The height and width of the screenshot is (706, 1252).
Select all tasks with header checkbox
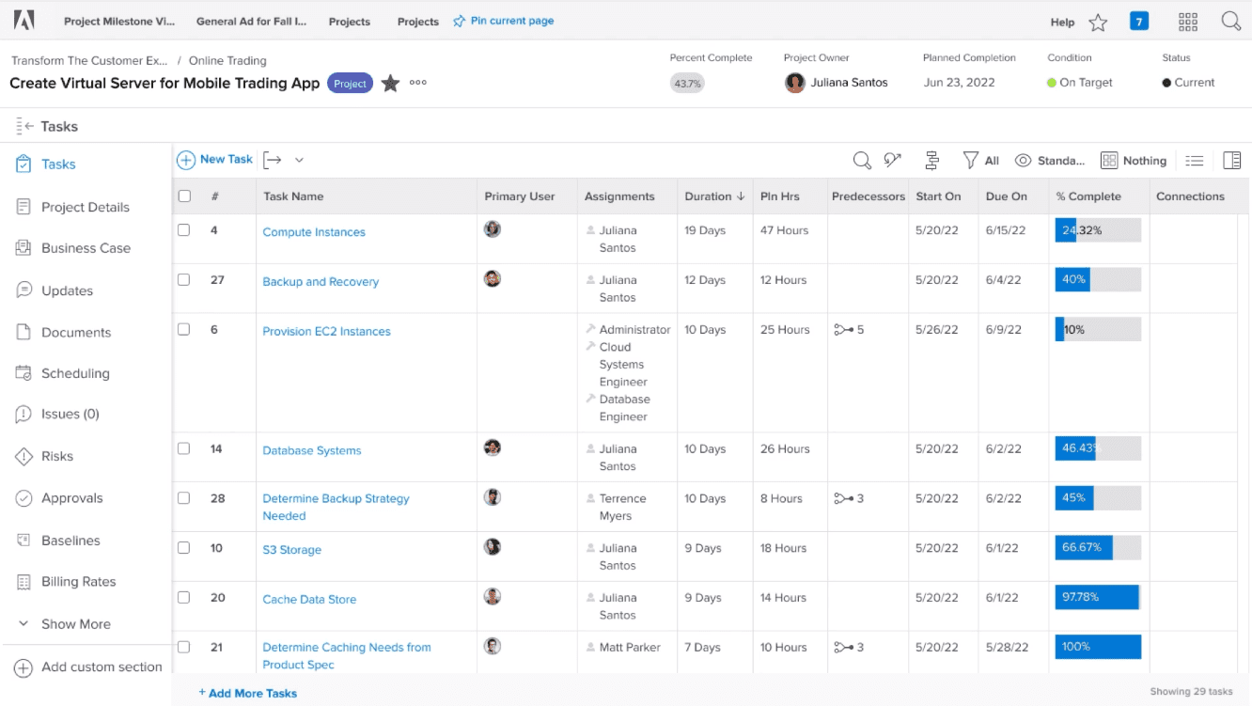(183, 196)
